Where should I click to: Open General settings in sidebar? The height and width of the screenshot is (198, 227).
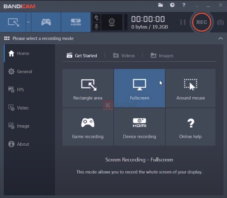[29, 72]
